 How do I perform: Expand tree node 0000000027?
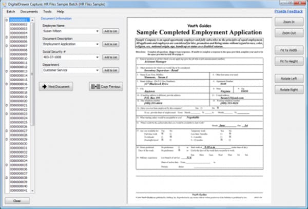click(7, 131)
